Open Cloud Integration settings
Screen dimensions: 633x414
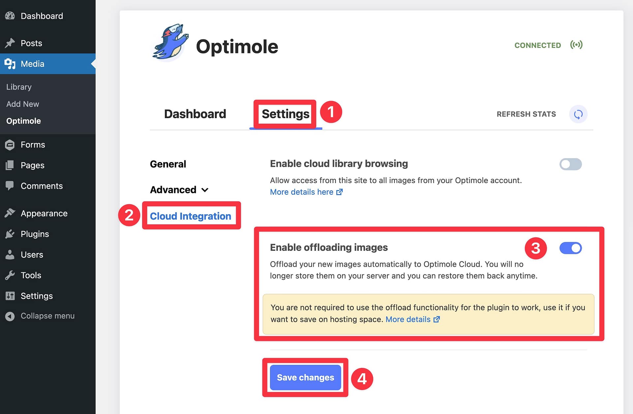[x=191, y=216]
